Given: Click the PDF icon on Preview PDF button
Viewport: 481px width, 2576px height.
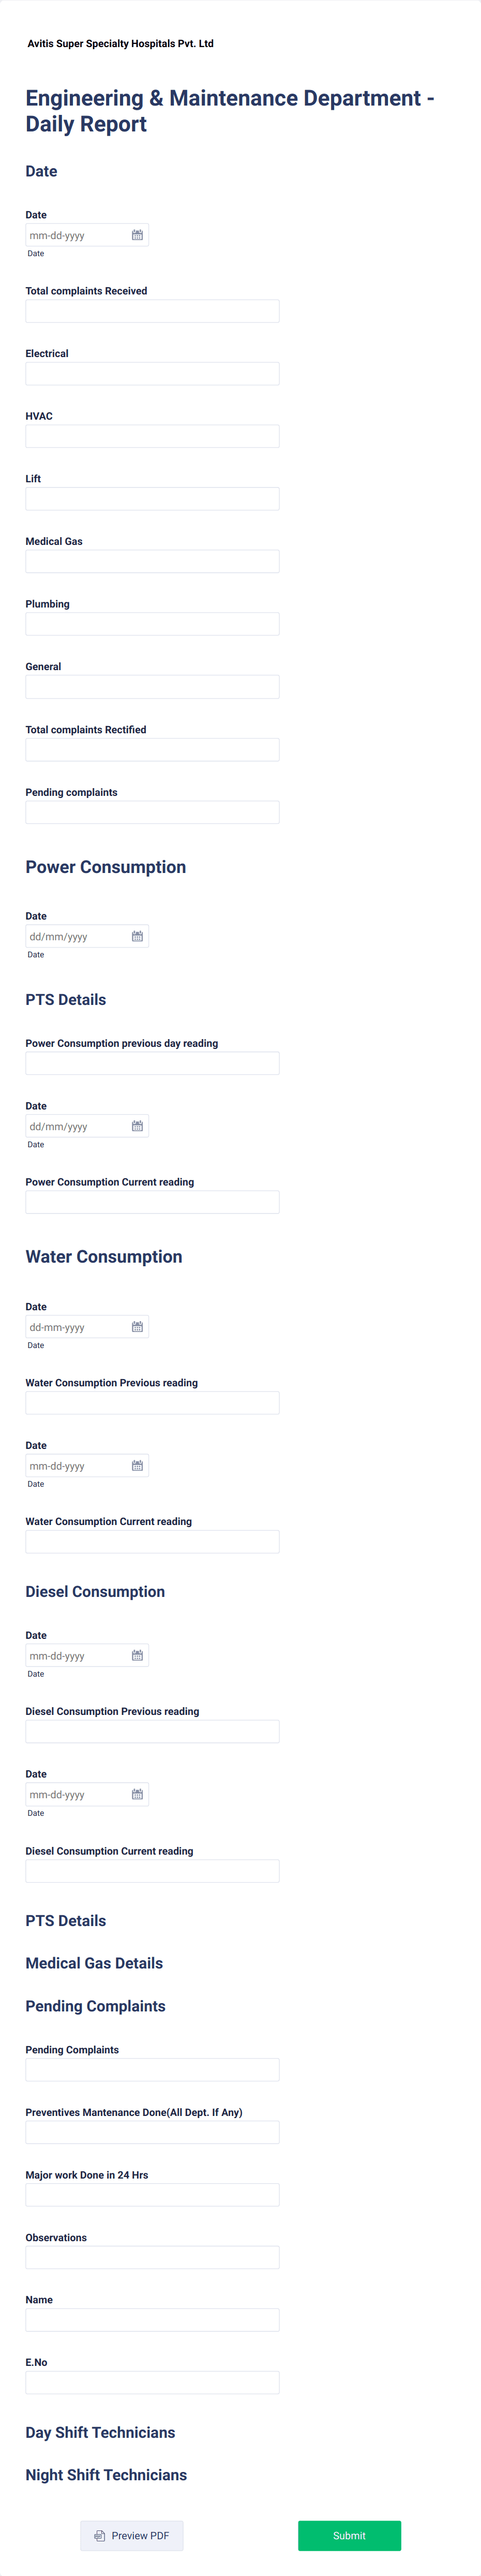Looking at the screenshot, I should point(98,2535).
